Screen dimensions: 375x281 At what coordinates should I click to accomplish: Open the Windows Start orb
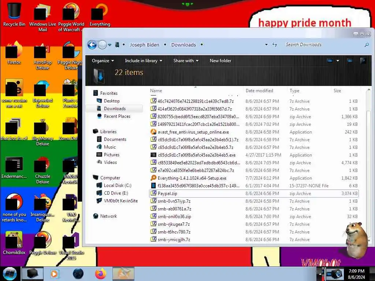[x=10, y=274]
